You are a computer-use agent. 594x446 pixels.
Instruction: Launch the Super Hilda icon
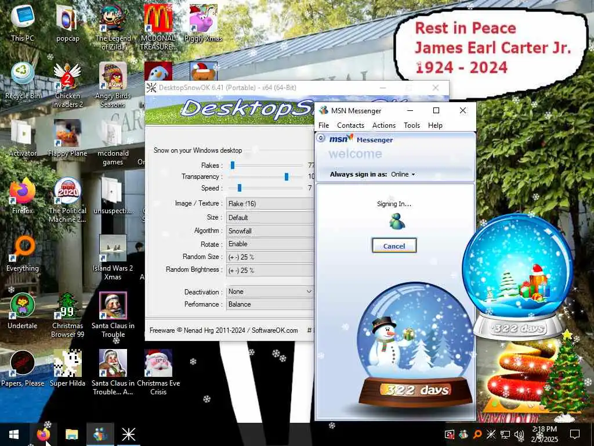click(67, 368)
